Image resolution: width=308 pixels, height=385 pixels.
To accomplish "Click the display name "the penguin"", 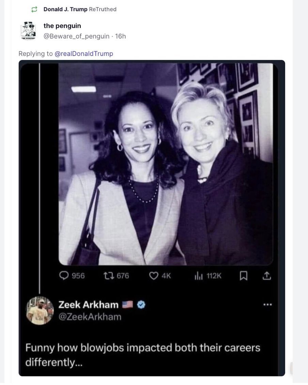I will (62, 26).
